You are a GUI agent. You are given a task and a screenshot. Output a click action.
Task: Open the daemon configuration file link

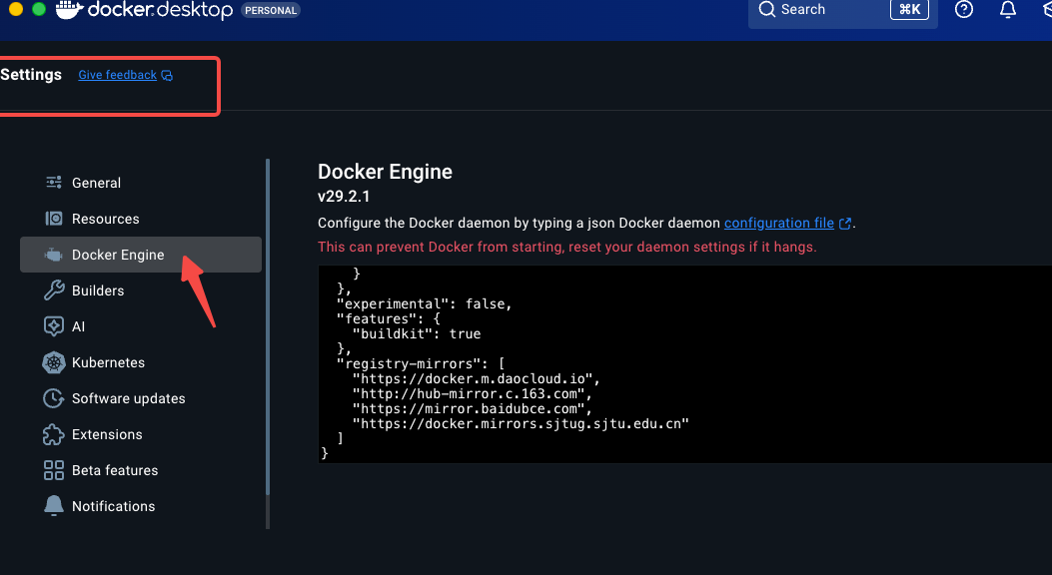[779, 224]
